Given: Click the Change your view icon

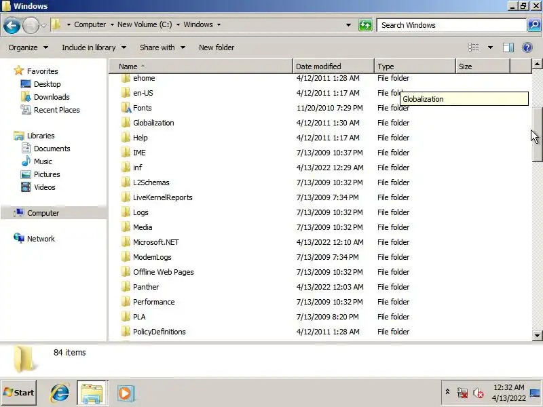Looking at the screenshot, I should pyautogui.click(x=473, y=47).
